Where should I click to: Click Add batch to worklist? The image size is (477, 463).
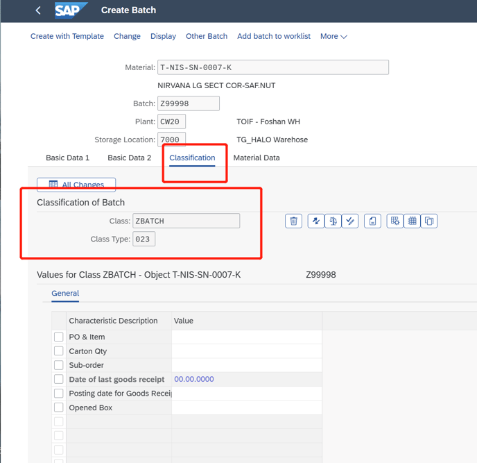tap(274, 36)
